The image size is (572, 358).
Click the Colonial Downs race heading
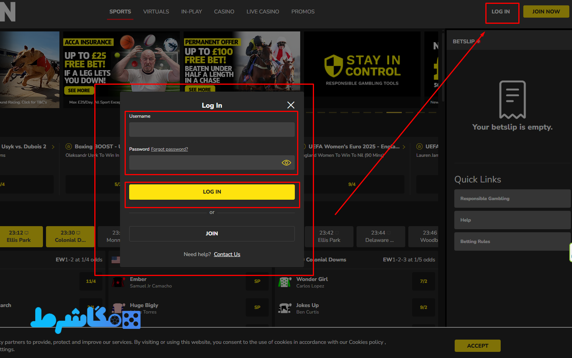(326, 259)
